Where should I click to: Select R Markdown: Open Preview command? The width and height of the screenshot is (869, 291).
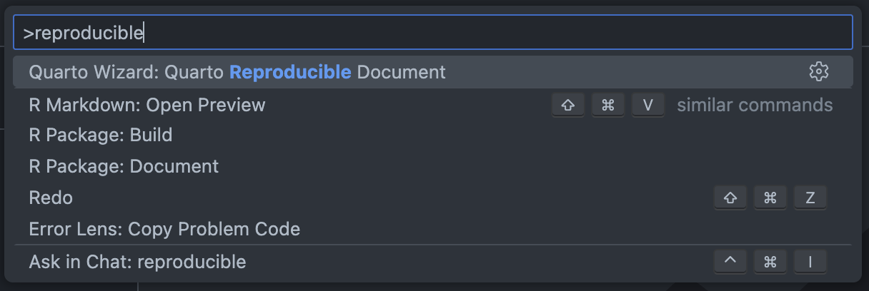pos(147,106)
